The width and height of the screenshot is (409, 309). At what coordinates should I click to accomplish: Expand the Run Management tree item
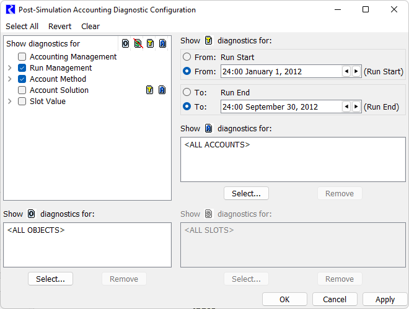tap(10, 68)
